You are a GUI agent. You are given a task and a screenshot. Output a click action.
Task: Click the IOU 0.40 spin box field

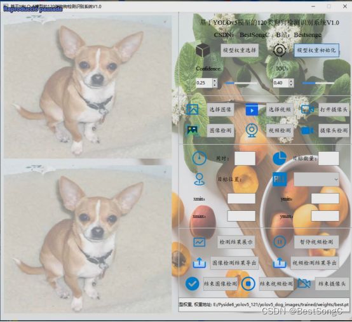point(281,83)
